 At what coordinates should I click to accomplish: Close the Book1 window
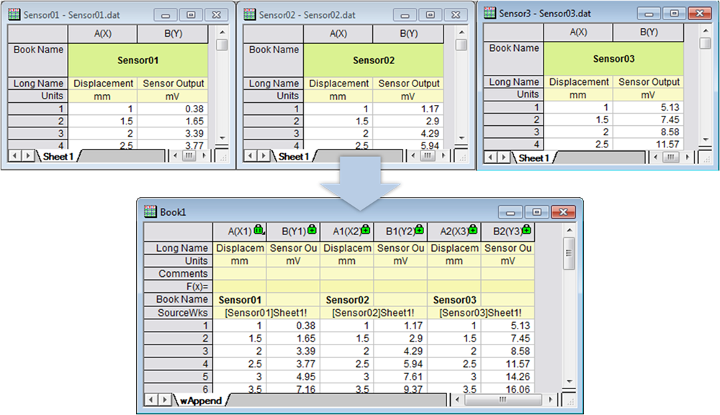(563, 212)
